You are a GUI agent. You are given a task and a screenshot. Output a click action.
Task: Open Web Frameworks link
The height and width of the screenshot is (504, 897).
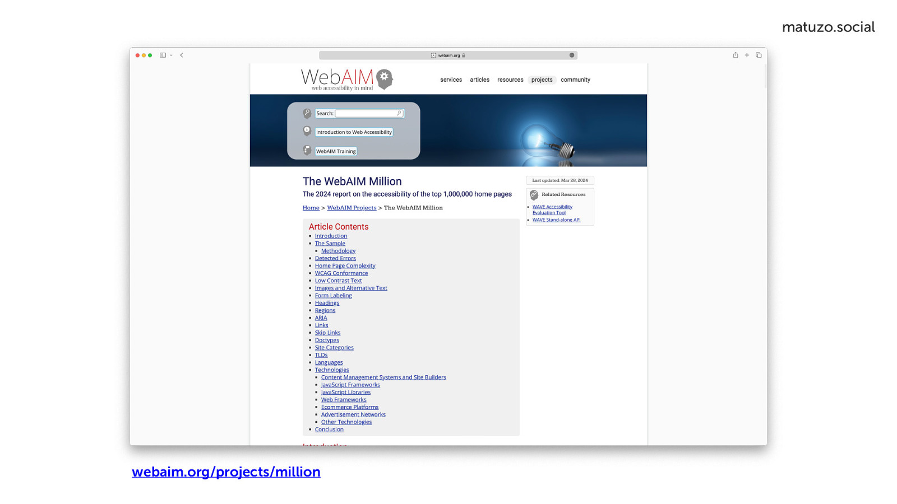[344, 400]
